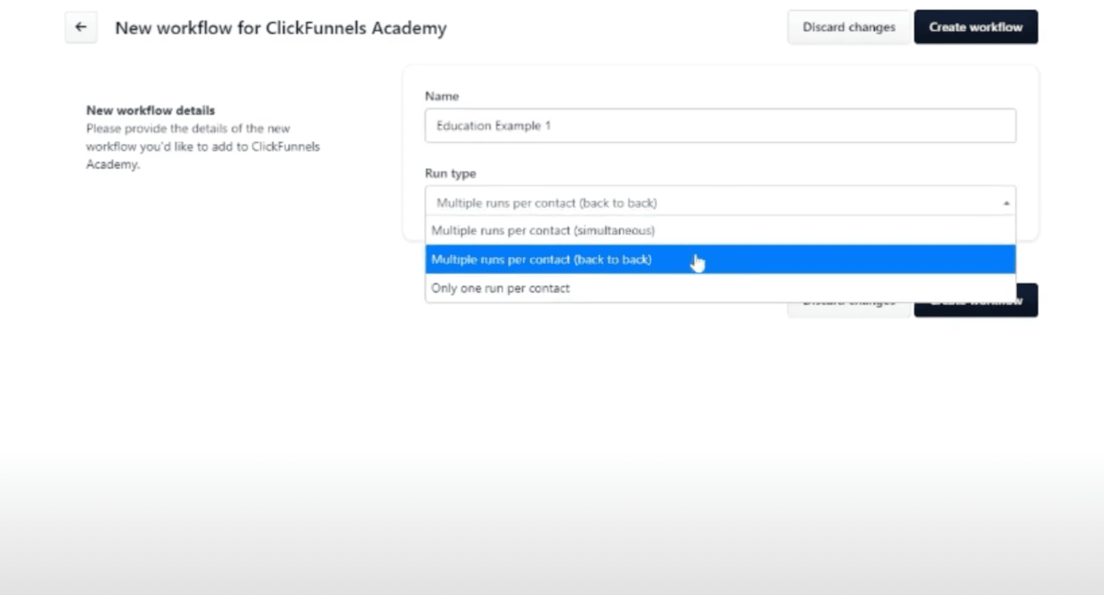Confirm the highlighted "back to back" run option

[x=541, y=259]
